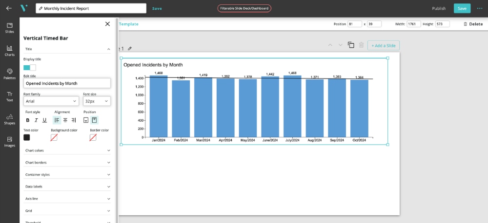
Task: Go back with the arrow icon
Action: pos(9,8)
